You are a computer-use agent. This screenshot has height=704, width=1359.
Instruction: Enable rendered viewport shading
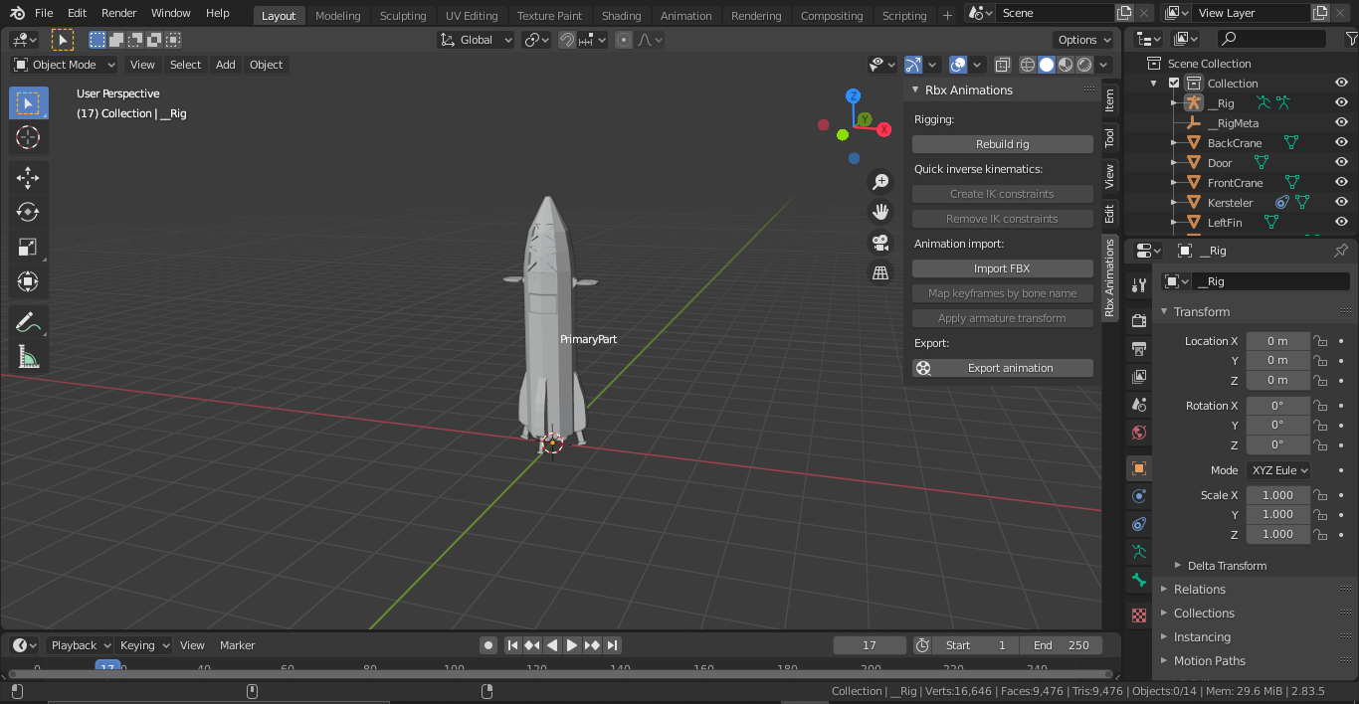1084,65
